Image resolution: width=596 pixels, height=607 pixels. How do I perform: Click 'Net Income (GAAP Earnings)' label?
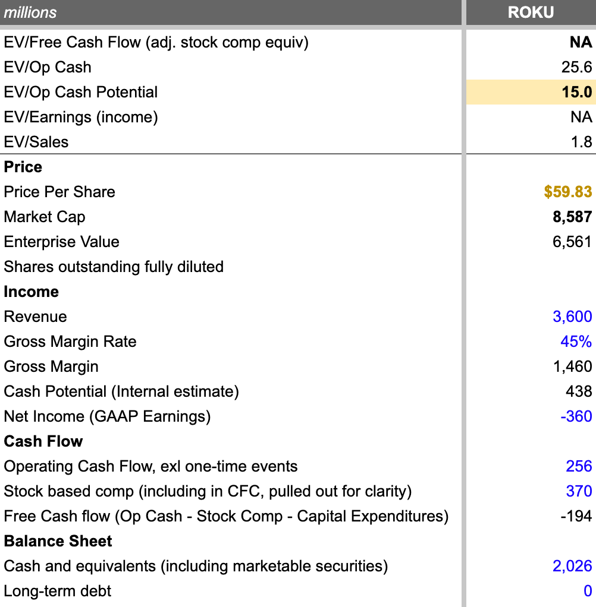point(108,416)
